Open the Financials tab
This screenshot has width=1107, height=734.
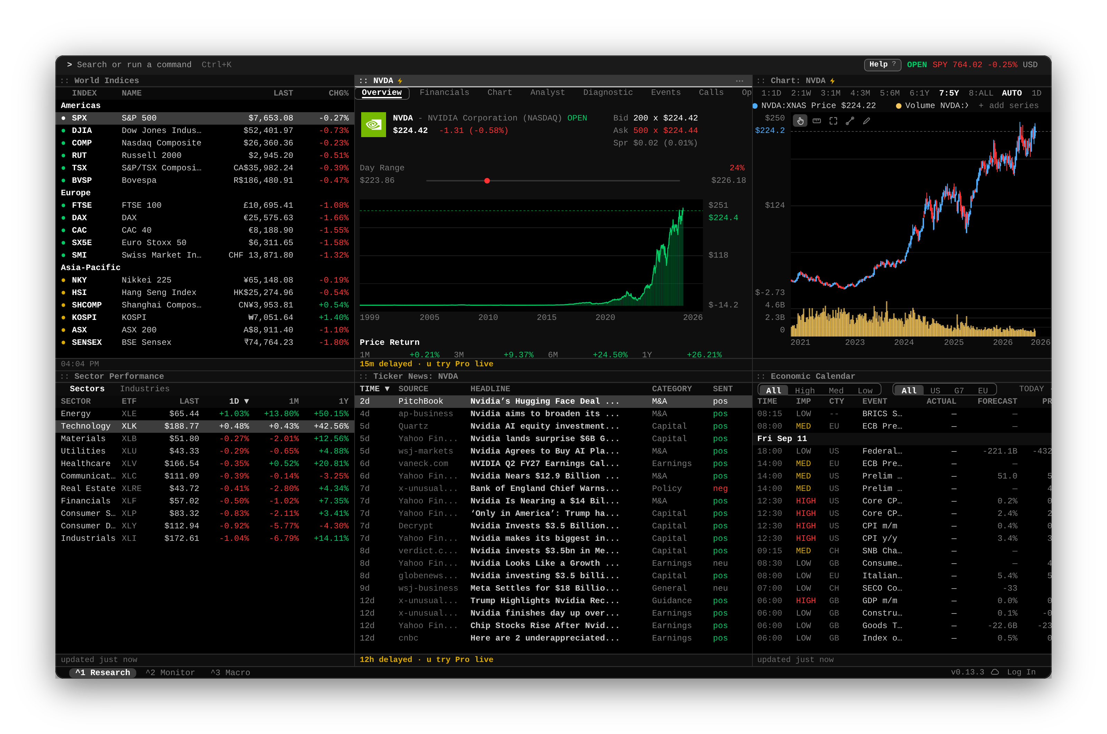click(x=444, y=93)
